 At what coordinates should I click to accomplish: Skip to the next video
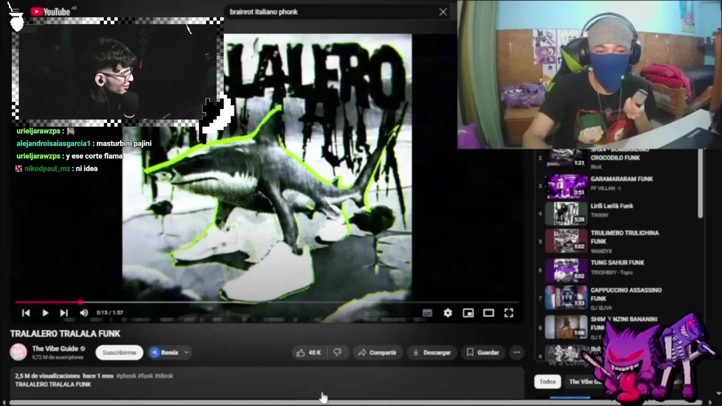click(64, 312)
